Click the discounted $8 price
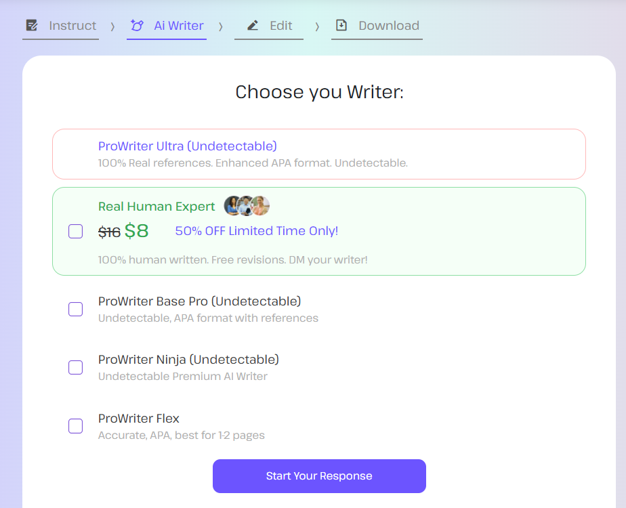626x508 pixels. coord(136,231)
